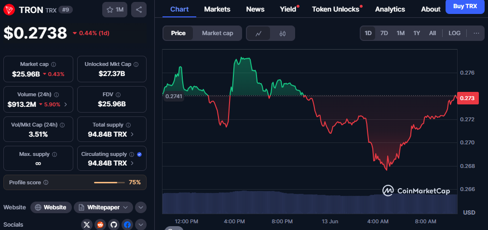Image resolution: width=488 pixels, height=230 pixels.
Task: Click the $27.37B unlocked cap value
Action: point(112,74)
